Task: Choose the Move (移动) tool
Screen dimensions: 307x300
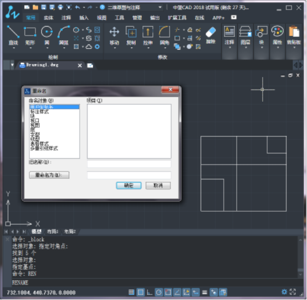Action: click(114, 36)
